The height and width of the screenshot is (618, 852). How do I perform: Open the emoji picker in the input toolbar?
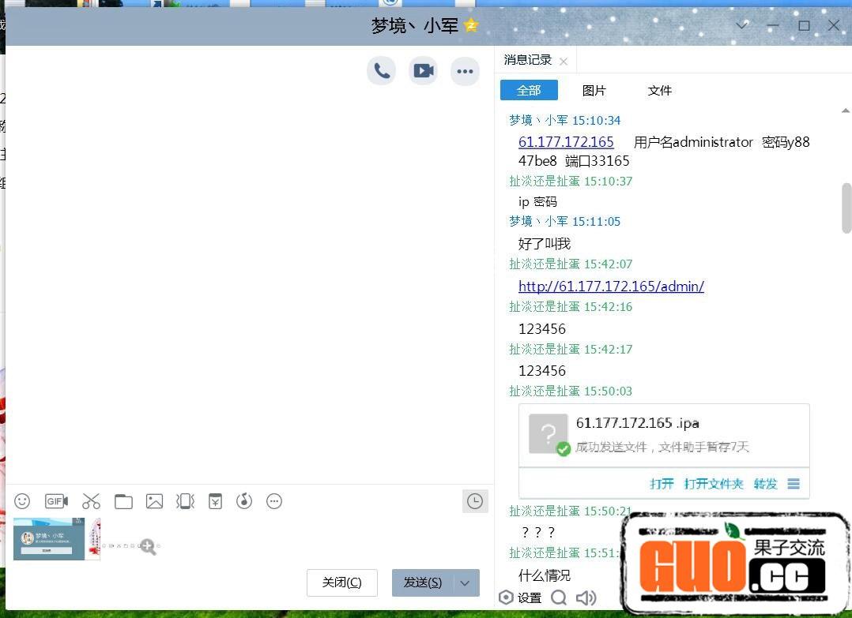pyautogui.click(x=22, y=501)
